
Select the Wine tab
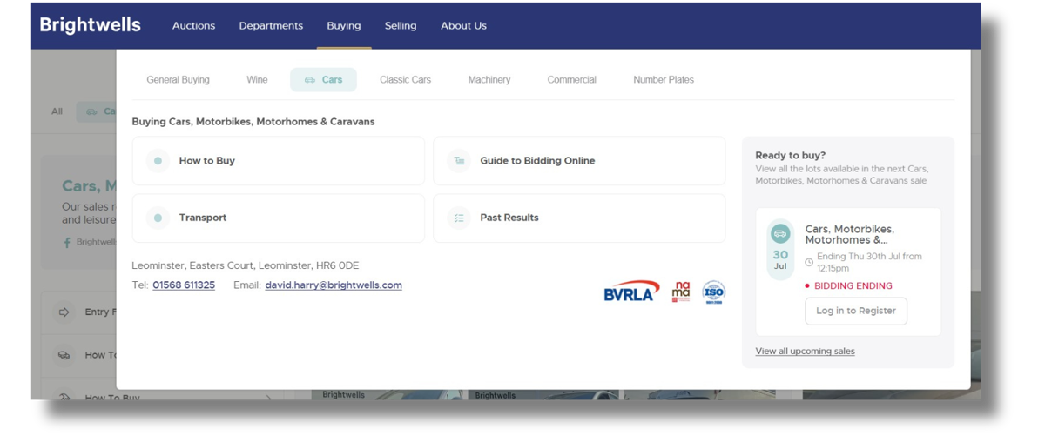click(257, 79)
